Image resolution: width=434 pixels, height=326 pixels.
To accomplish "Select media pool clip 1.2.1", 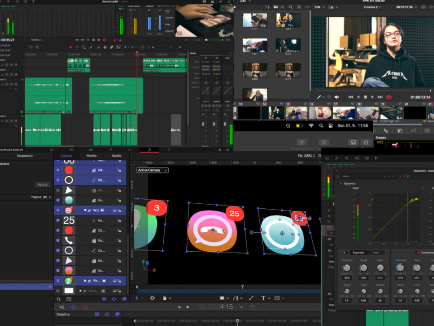I will [x=288, y=20].
